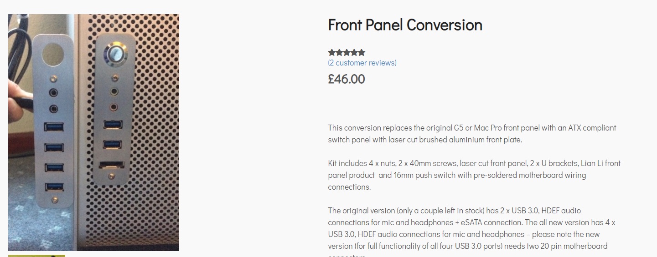Viewport: 657px width, 257px height.
Task: Click the perforated mesh grille in the product photo
Action: [x=155, y=136]
